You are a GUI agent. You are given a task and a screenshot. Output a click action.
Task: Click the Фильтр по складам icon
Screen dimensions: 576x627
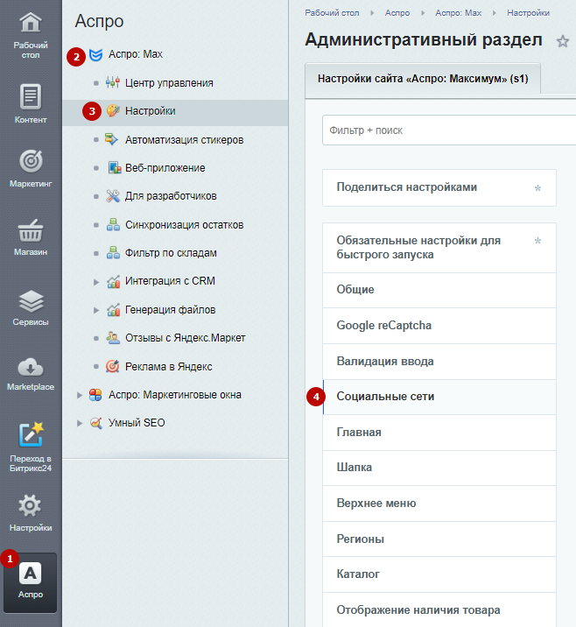(113, 253)
